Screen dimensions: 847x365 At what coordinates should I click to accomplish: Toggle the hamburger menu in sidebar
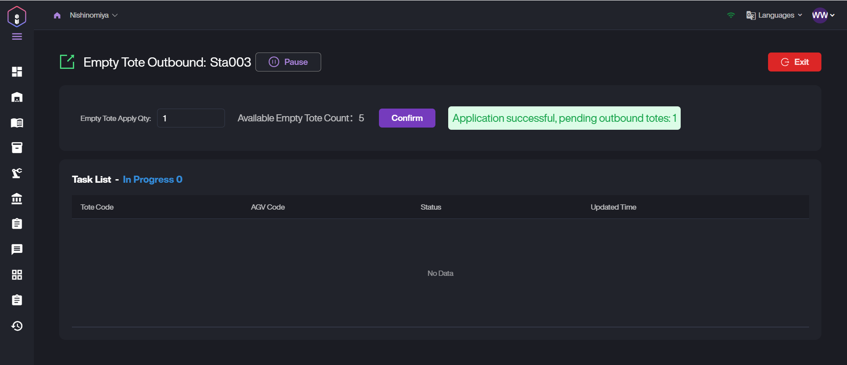17,37
